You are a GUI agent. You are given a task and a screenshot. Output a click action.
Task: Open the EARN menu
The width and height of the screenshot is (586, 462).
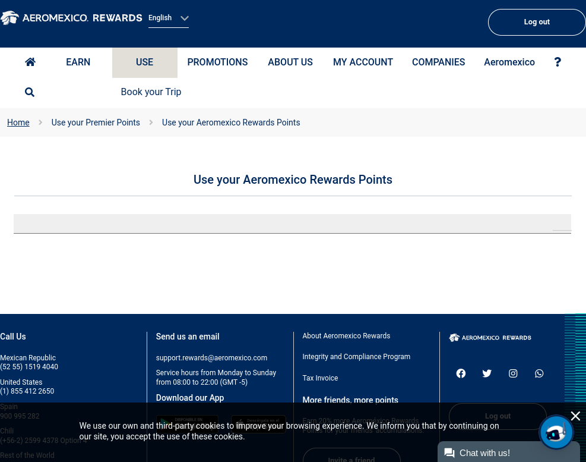[x=78, y=62]
